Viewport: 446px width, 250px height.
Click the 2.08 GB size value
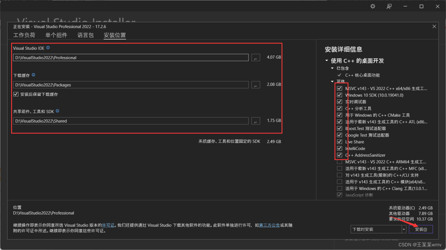pos(274,84)
